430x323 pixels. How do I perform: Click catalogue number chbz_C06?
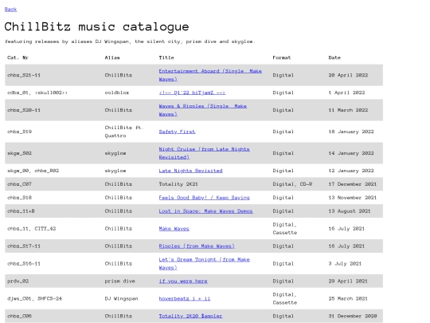click(x=19, y=316)
